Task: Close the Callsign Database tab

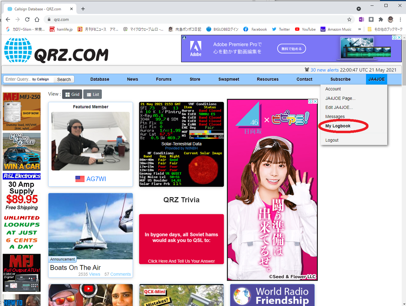Action: point(71,9)
